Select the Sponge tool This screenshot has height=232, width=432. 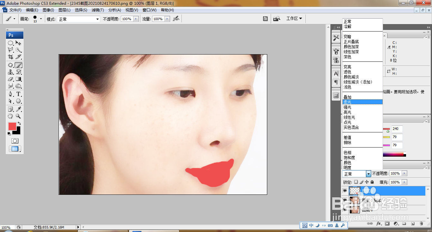click(19, 86)
